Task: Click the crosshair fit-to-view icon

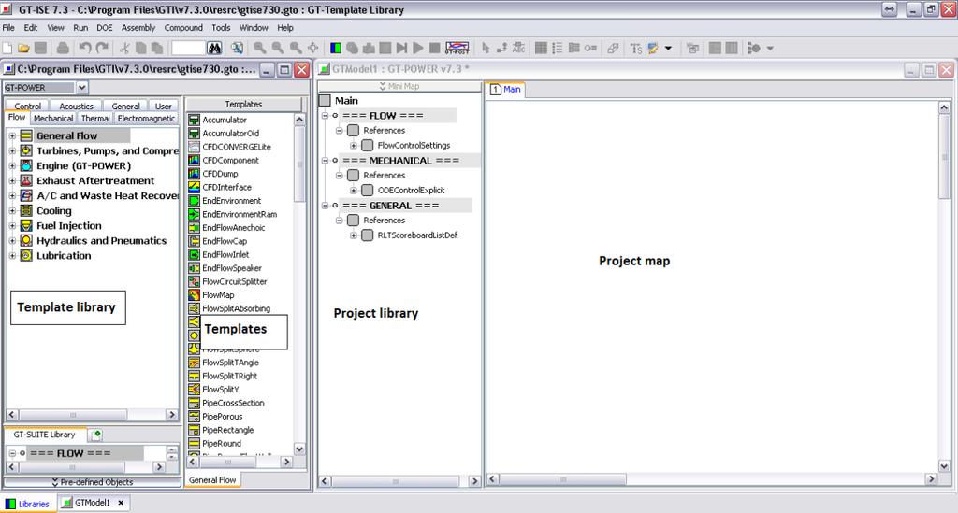Action: click(x=312, y=48)
